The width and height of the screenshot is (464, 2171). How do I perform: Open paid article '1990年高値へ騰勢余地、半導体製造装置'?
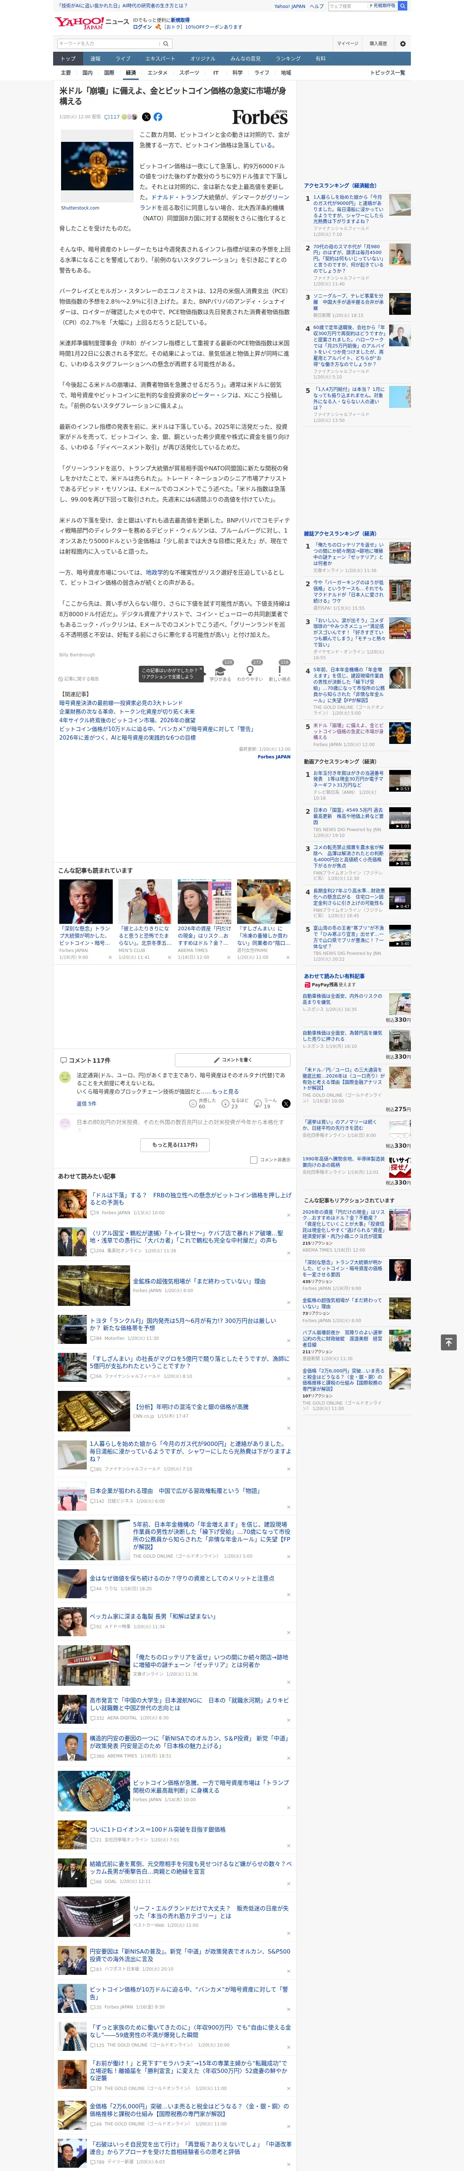tap(344, 1161)
